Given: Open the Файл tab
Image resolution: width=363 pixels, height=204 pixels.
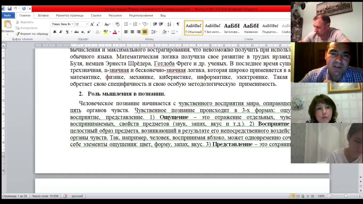Looking at the screenshot, I should click(7, 16).
